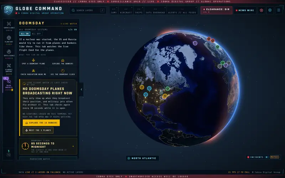The width and height of the screenshot is (285, 178).
Task: Turn all doomsday systems off with ALL OFF
Action: click(36, 34)
